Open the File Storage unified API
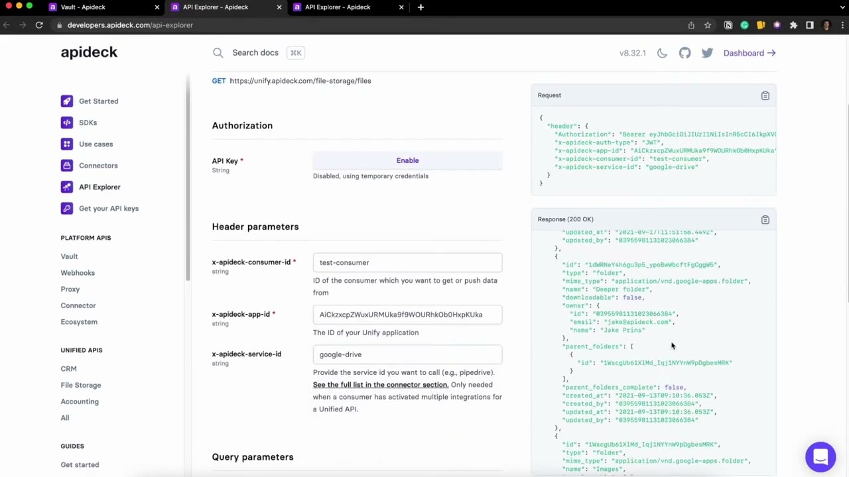 tap(81, 386)
